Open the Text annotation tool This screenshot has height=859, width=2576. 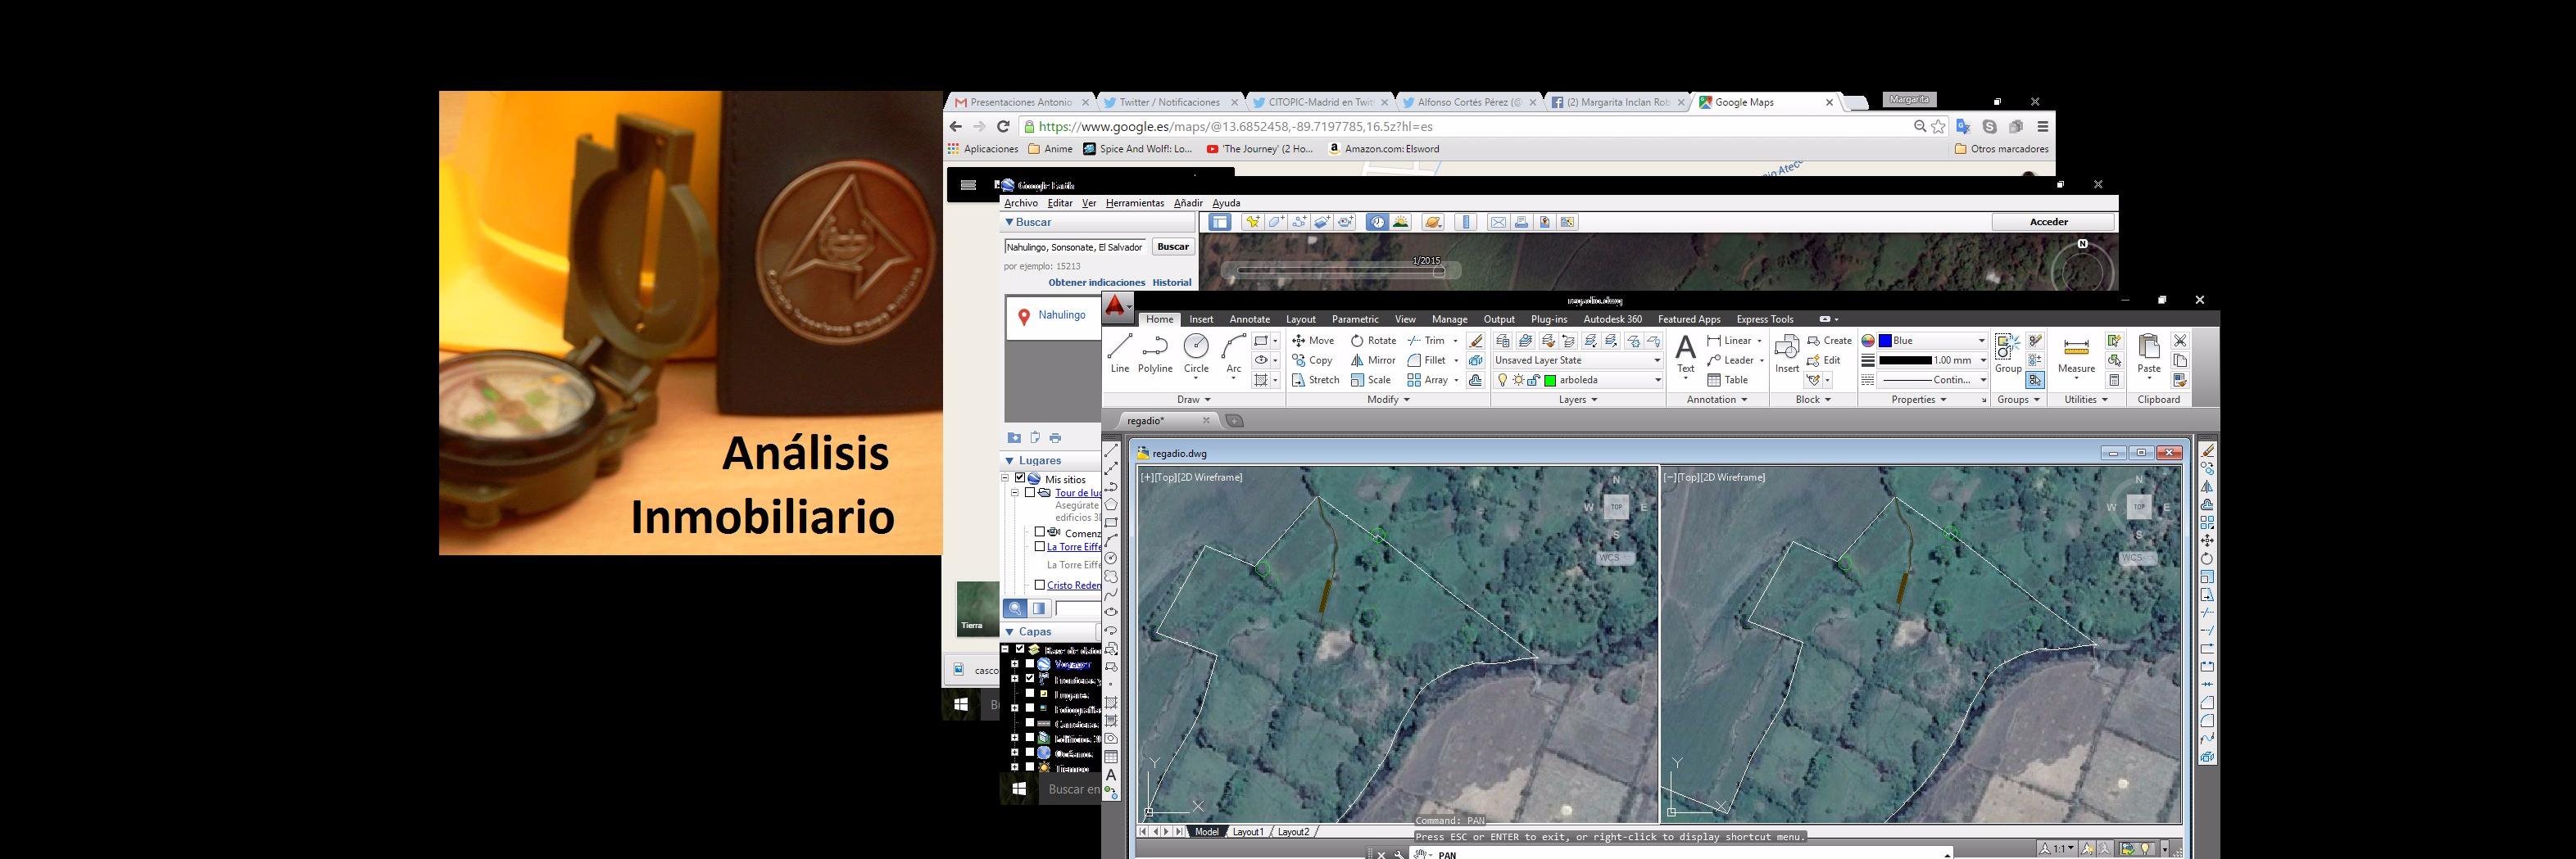point(1686,354)
